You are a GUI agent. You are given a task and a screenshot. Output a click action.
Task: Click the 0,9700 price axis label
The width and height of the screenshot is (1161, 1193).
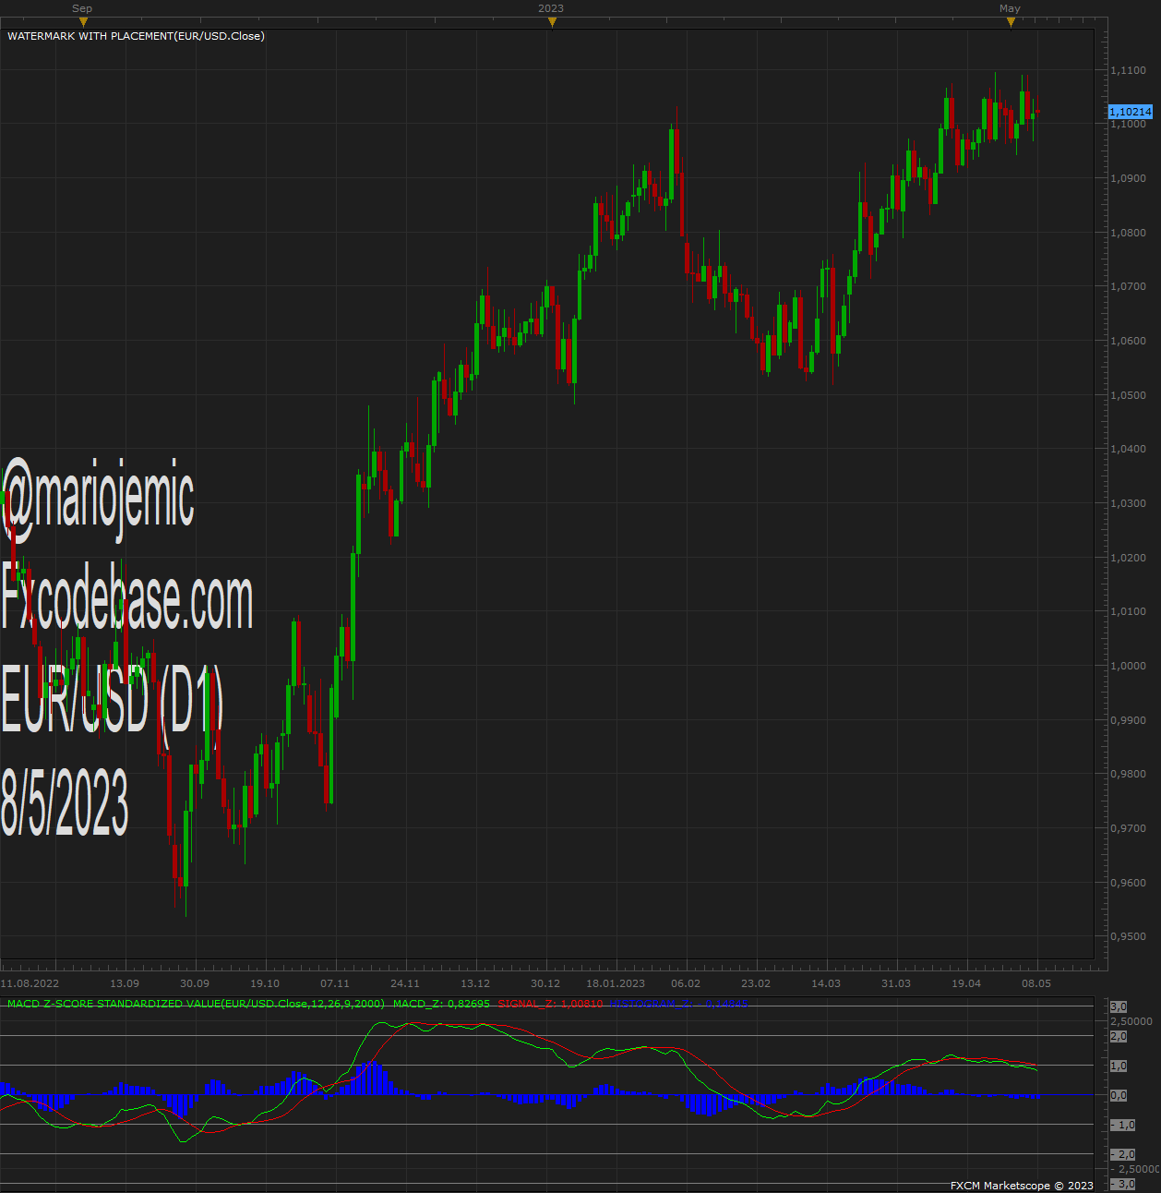click(x=1128, y=828)
